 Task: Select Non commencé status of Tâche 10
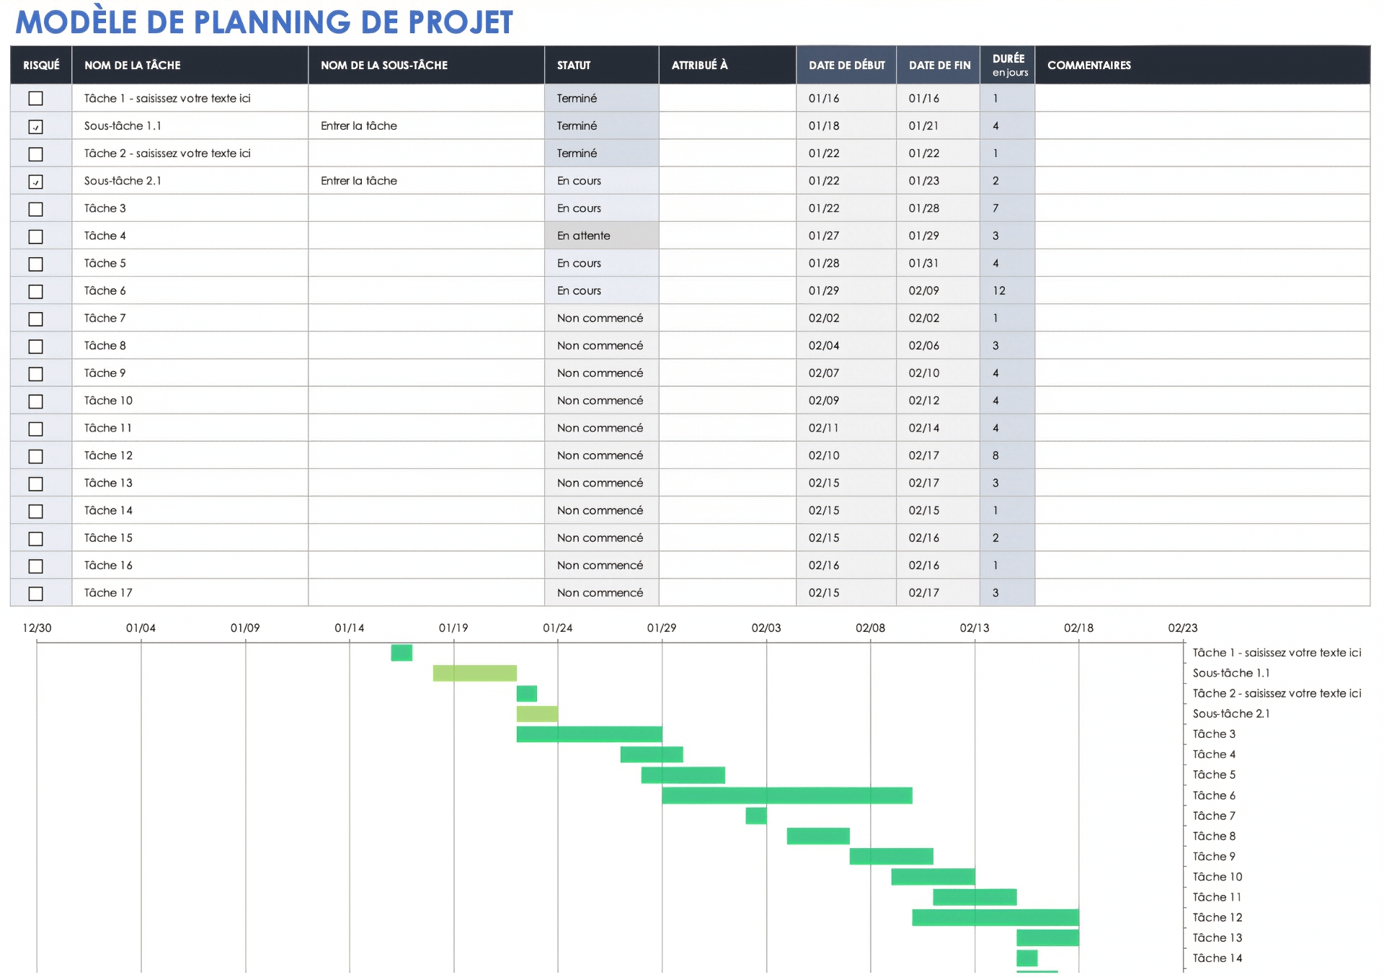(602, 401)
